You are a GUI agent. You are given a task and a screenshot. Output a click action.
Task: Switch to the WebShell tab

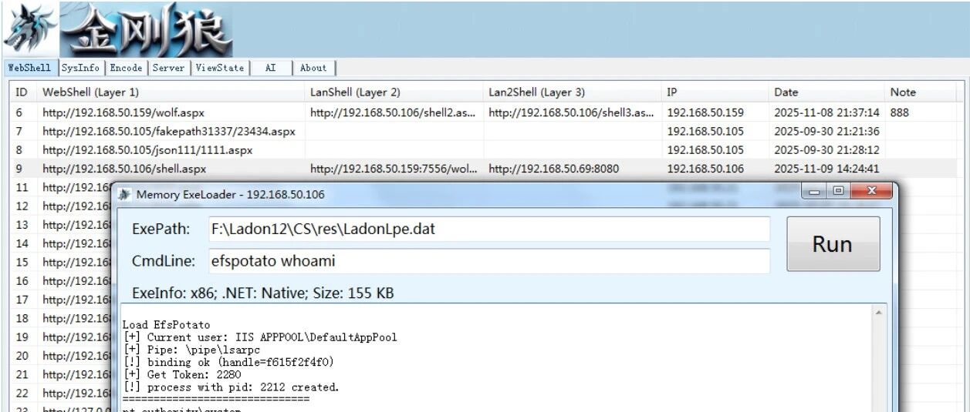tap(31, 68)
